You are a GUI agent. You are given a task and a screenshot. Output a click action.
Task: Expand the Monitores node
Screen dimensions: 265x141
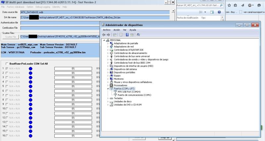click(x=108, y=79)
